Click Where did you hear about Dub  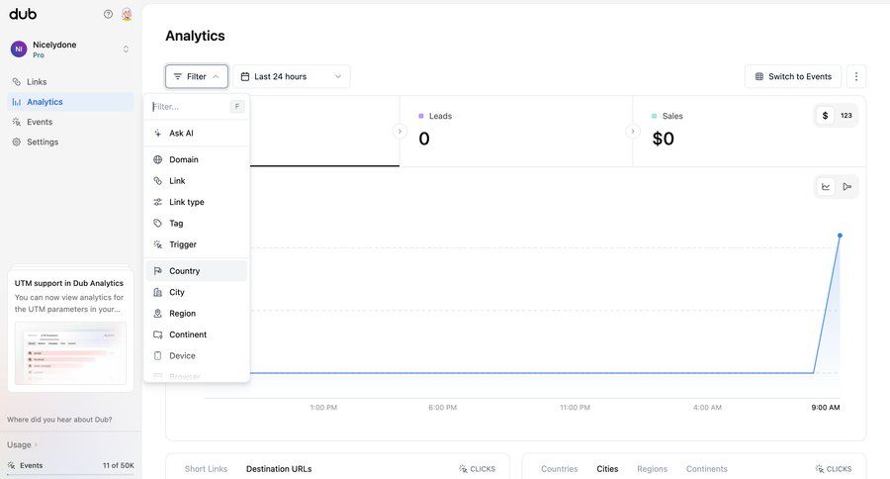(59, 420)
